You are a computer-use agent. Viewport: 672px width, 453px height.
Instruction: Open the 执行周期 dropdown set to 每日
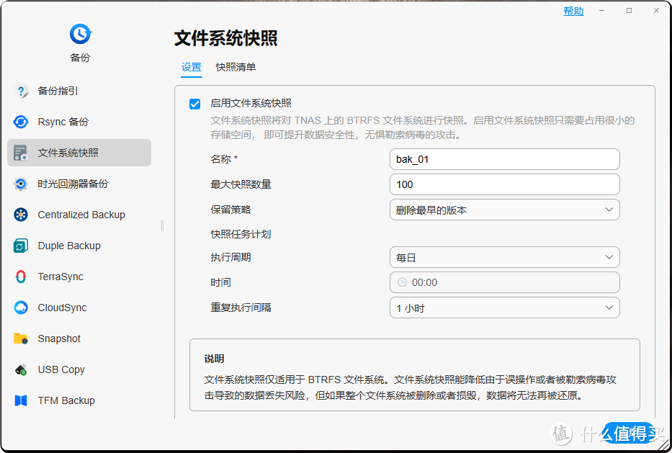tap(504, 258)
